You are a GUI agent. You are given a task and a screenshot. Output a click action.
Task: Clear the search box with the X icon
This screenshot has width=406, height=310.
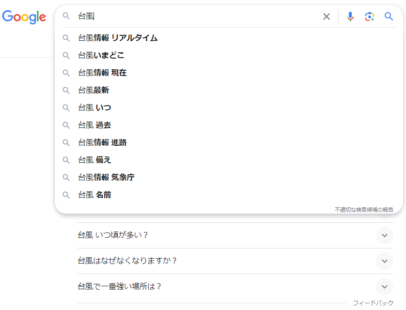326,16
